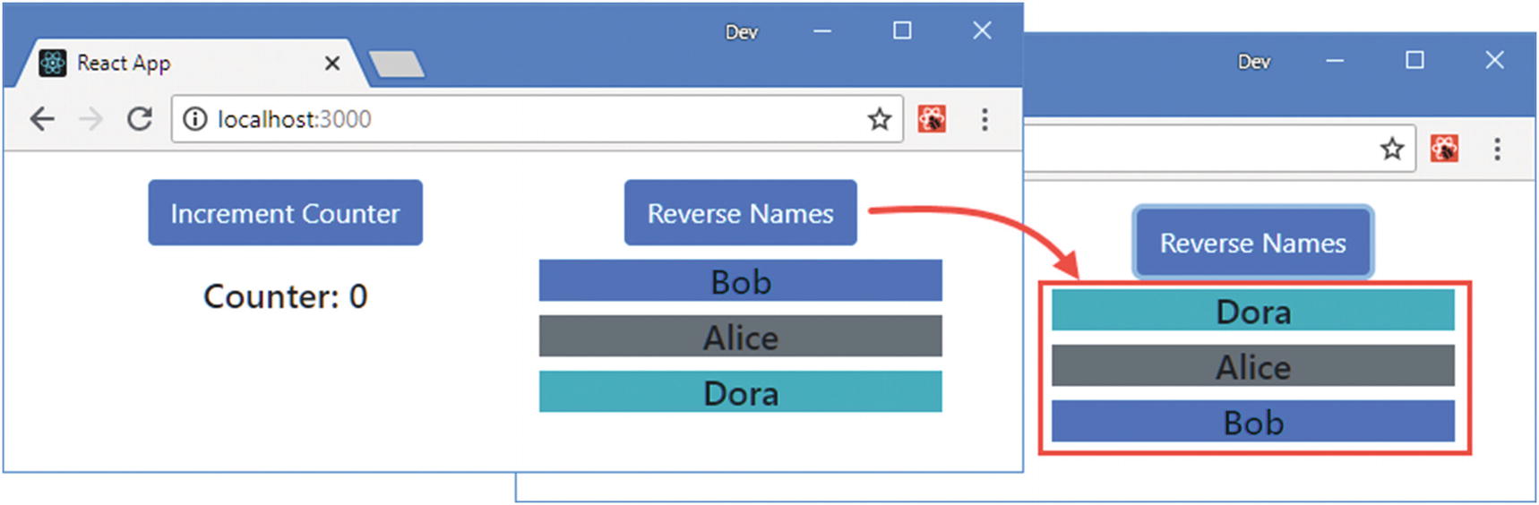This screenshot has width=1539, height=505.
Task: Open a new tab beside React App
Action: [x=396, y=64]
